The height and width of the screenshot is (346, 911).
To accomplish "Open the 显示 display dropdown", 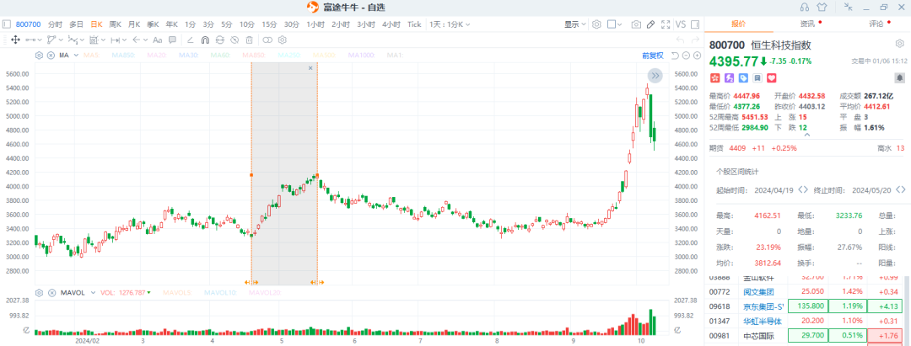I will point(575,24).
